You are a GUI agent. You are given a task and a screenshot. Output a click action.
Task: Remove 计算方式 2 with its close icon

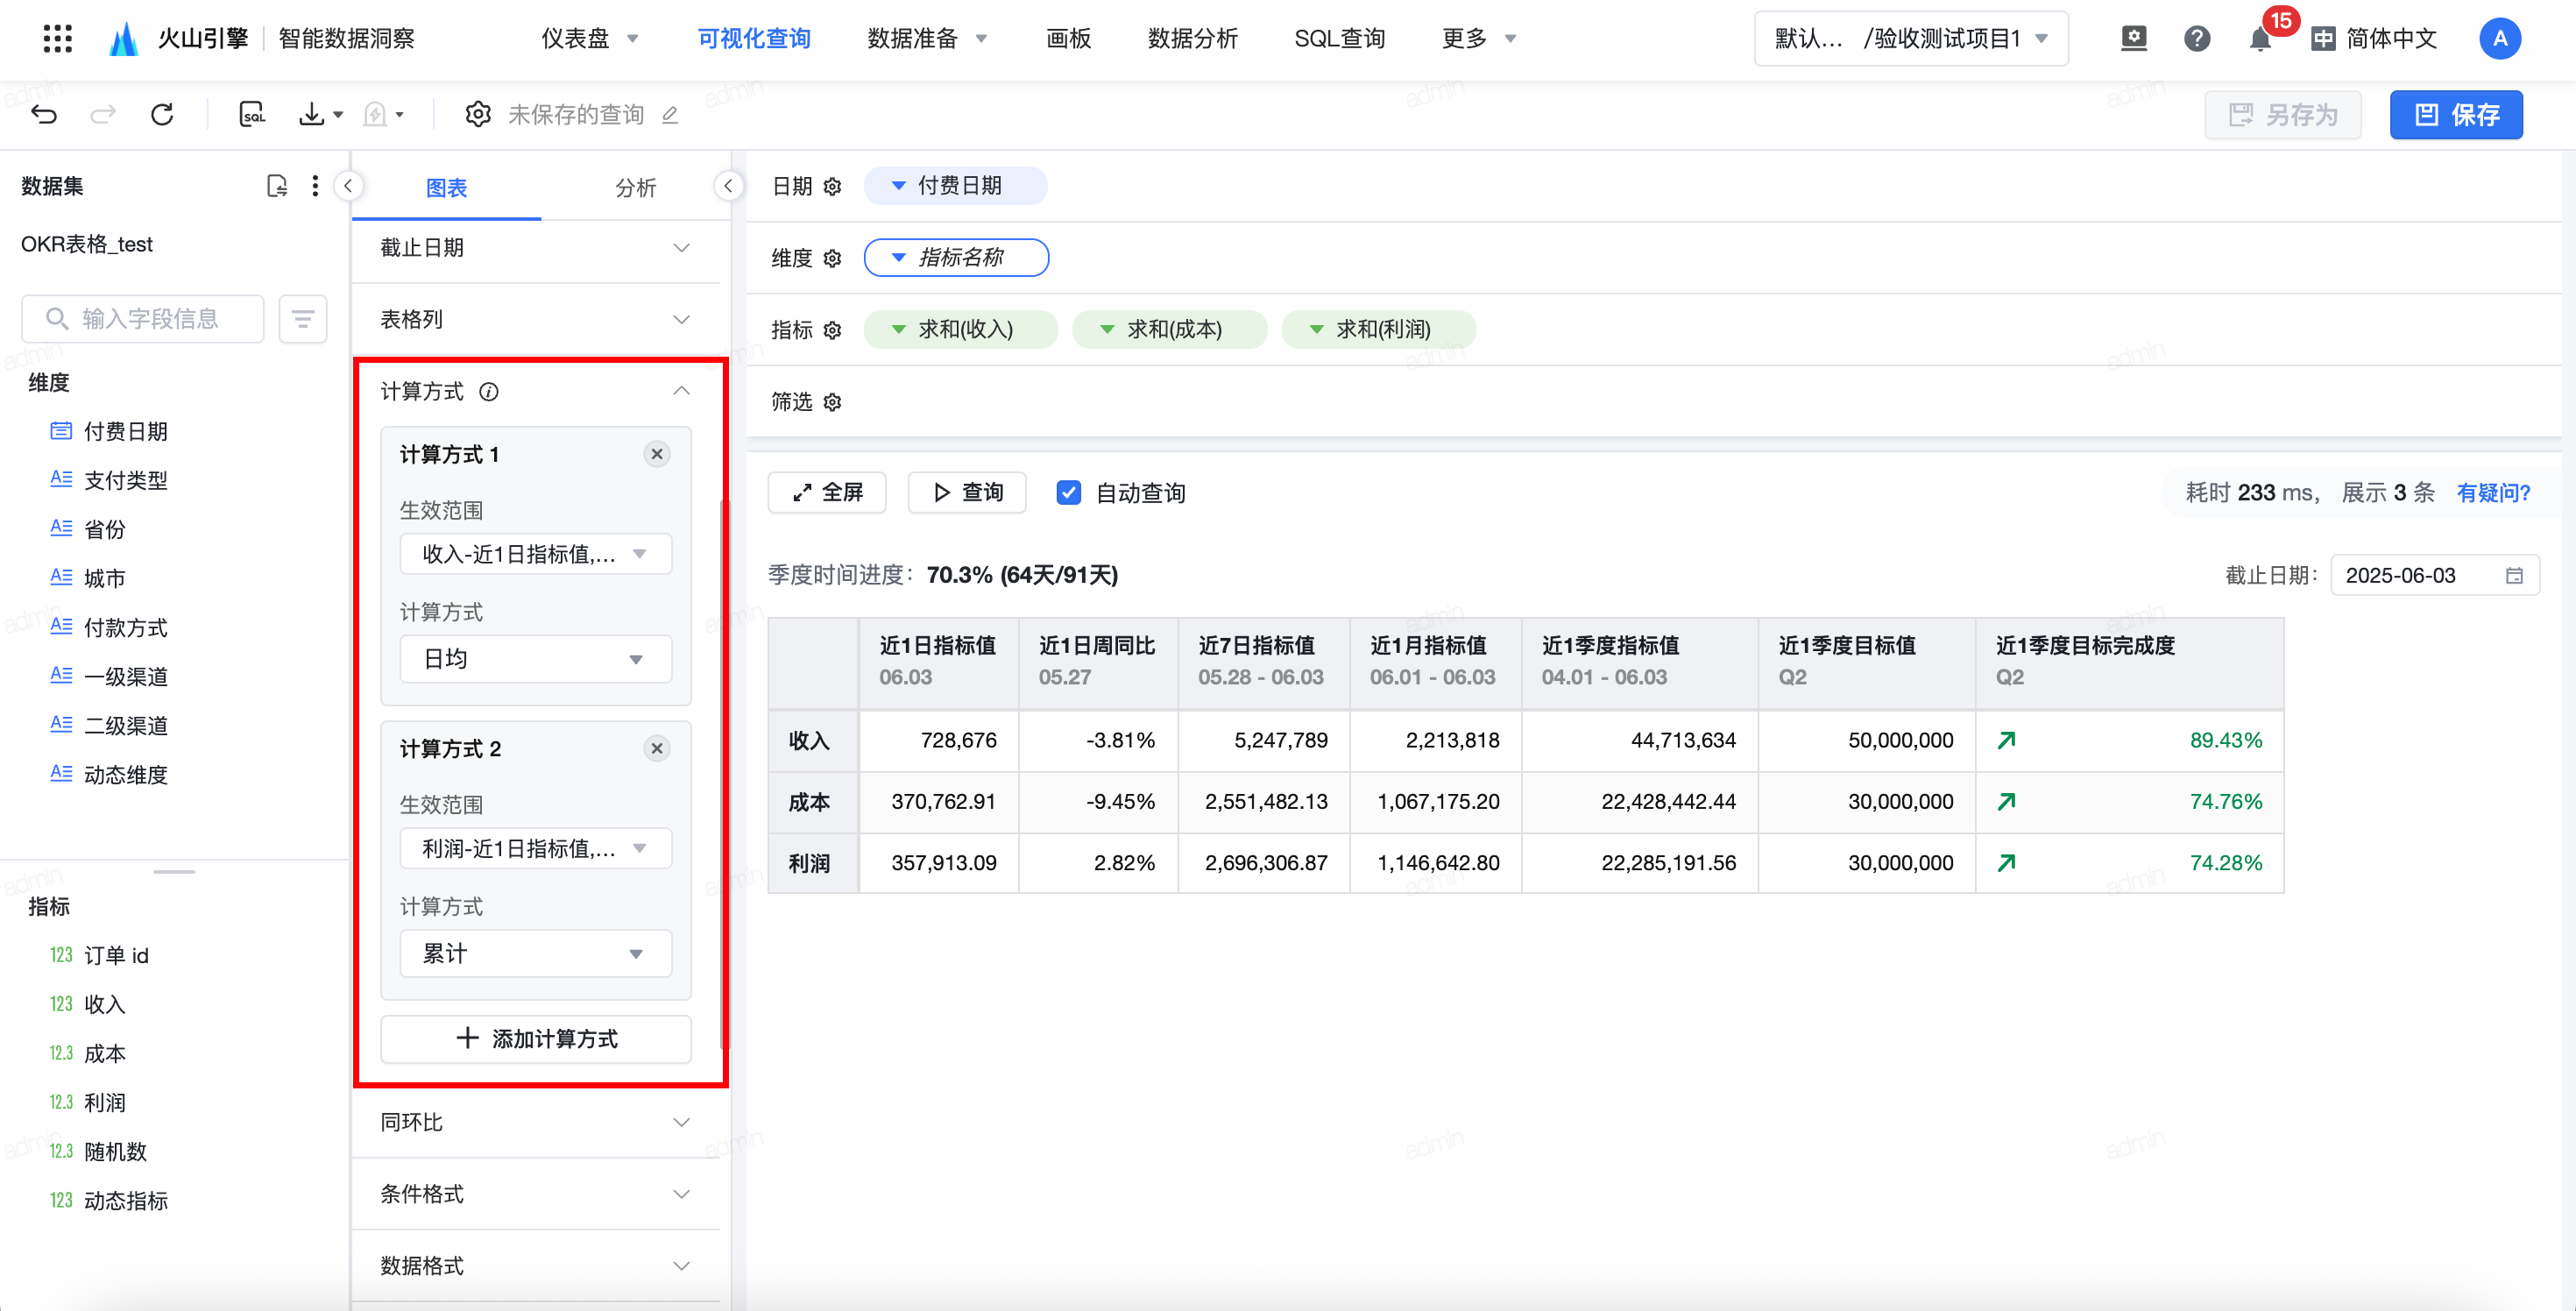coord(657,748)
